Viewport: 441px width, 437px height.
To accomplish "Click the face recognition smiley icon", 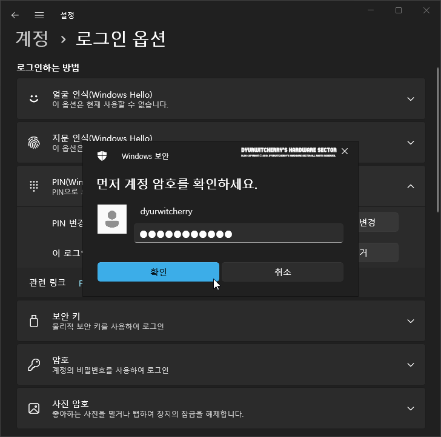I will (x=34, y=98).
